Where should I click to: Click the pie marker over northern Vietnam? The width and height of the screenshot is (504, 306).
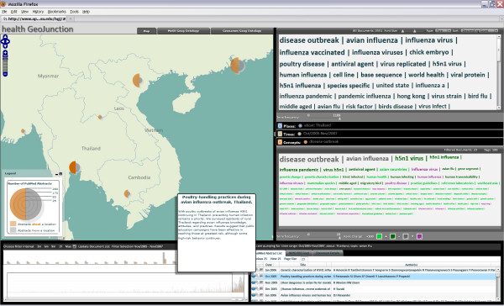138,81
